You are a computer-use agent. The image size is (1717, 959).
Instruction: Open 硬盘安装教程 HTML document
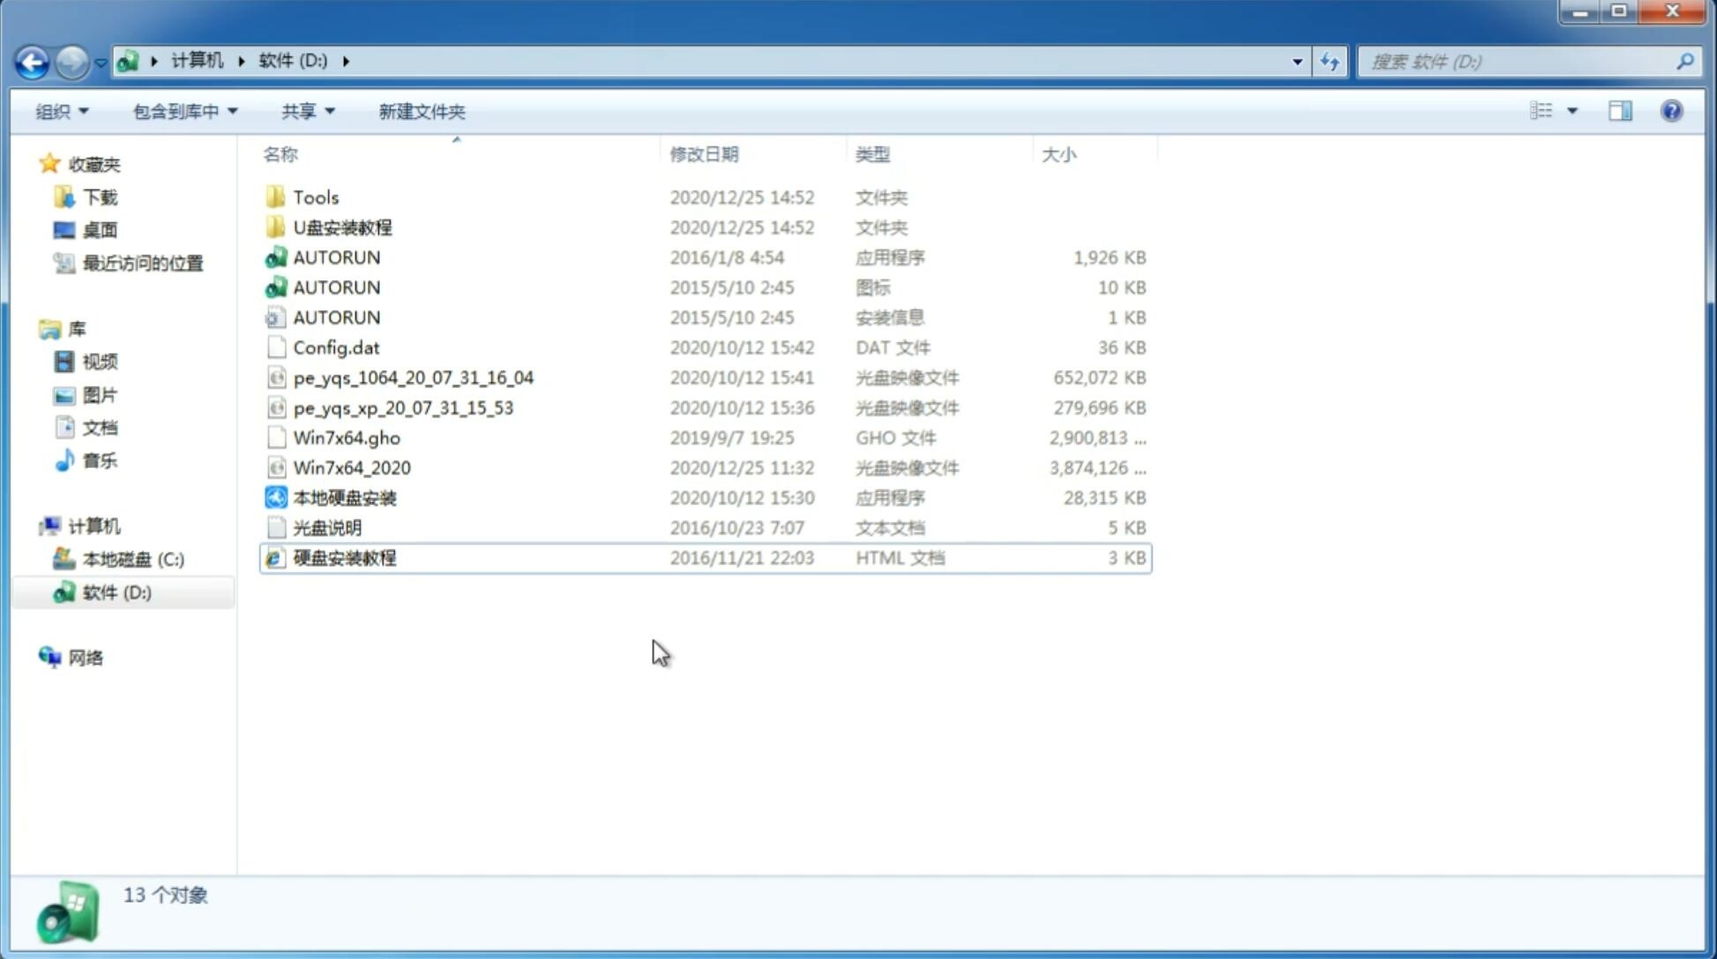(x=343, y=557)
